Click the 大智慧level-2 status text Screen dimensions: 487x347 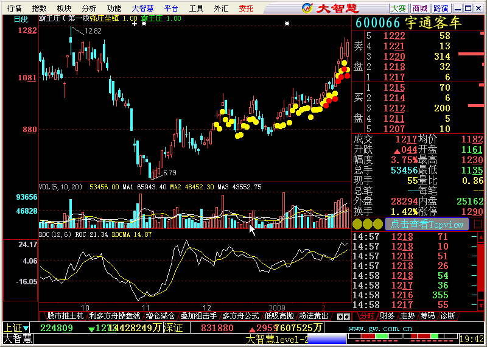pos(277,339)
